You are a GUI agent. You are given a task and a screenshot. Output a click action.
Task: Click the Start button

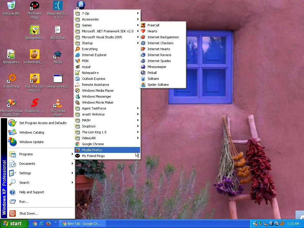coord(14,224)
